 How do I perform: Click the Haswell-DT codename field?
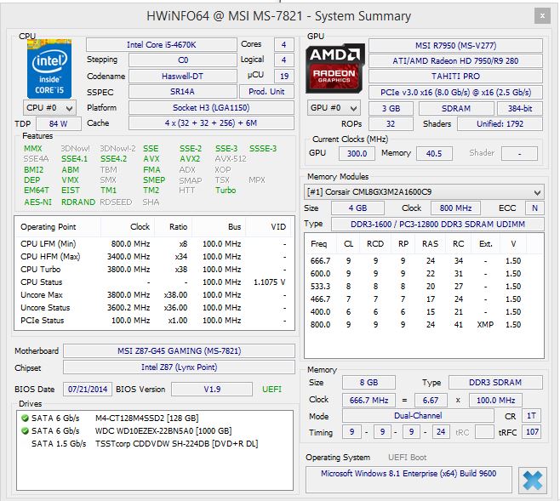(182, 76)
